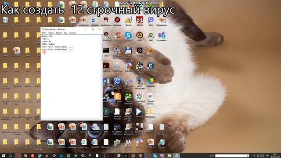Open Skype from the taskbar
Screen dimensions: 281x158
coord(155,156)
